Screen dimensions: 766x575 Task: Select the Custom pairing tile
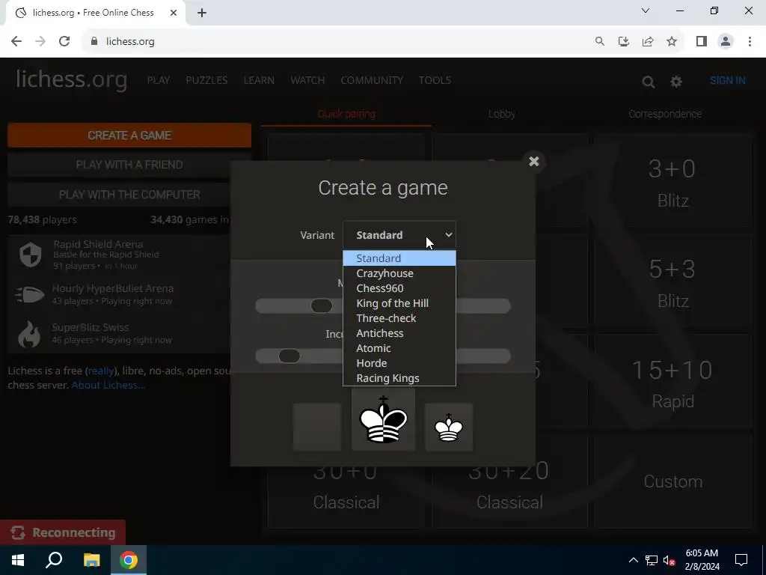pyautogui.click(x=672, y=481)
